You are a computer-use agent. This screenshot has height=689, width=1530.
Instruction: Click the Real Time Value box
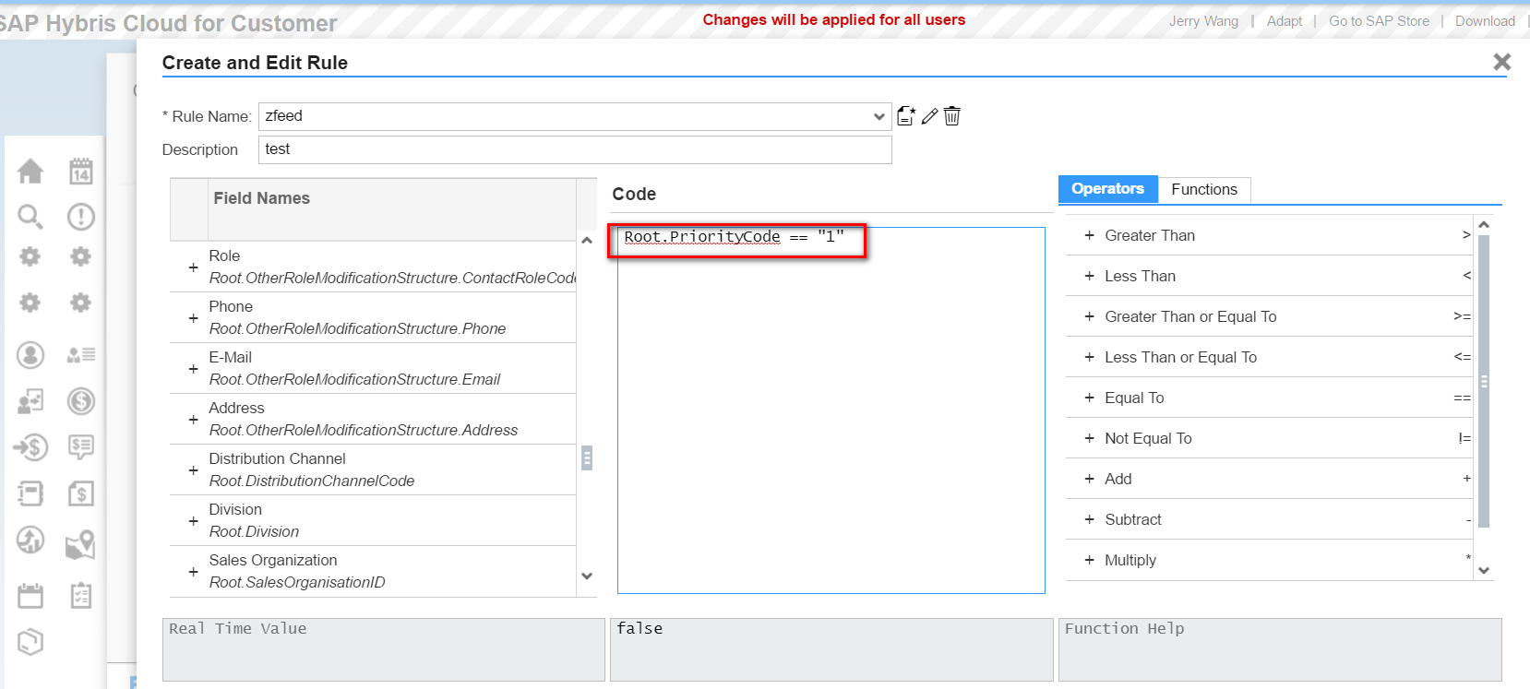[384, 649]
